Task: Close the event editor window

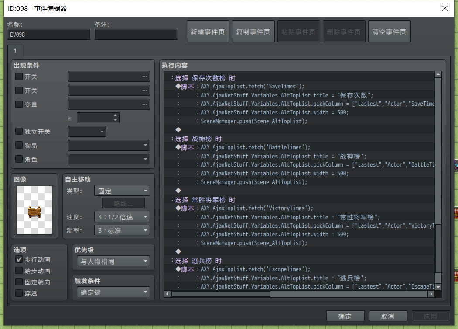Action: click(x=445, y=8)
